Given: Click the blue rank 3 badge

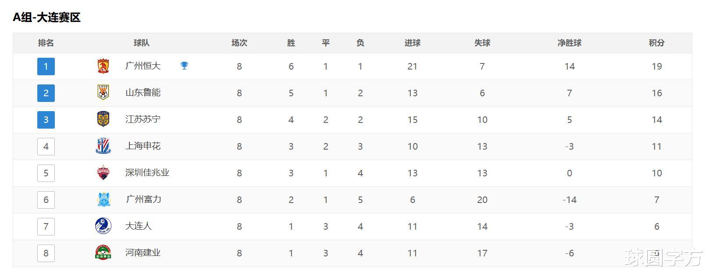Looking at the screenshot, I should tap(46, 120).
